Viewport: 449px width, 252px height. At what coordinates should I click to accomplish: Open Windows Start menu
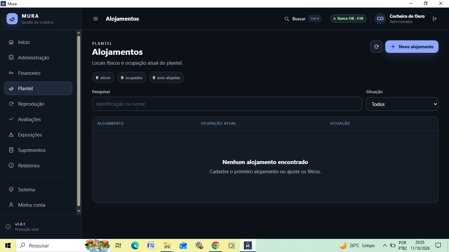coord(8,245)
